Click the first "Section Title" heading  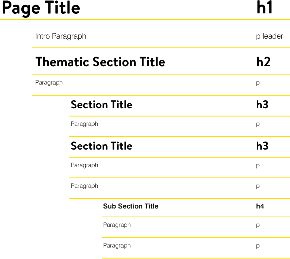click(101, 105)
